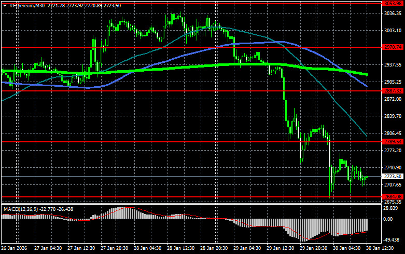Click the 0.00 level on MACD scale

pos(389,219)
